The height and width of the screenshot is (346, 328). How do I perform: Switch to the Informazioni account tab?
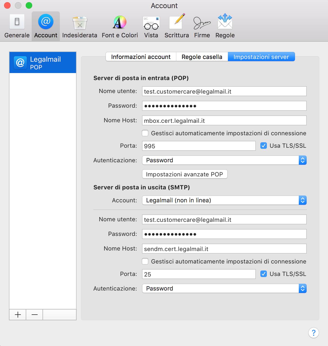click(x=141, y=57)
